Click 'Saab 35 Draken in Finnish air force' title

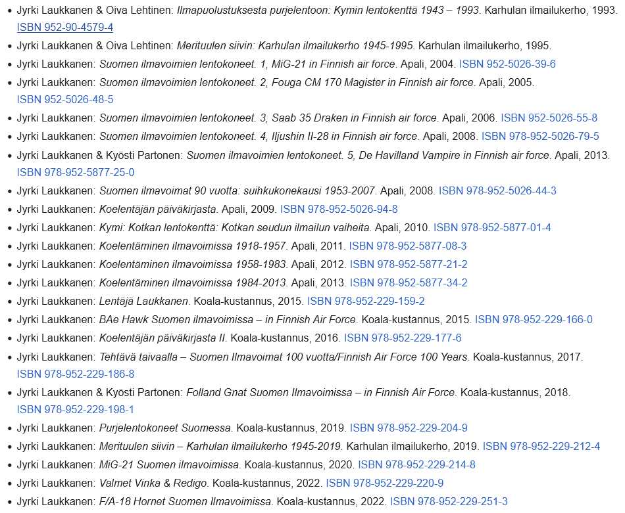pyautogui.click(x=355, y=118)
